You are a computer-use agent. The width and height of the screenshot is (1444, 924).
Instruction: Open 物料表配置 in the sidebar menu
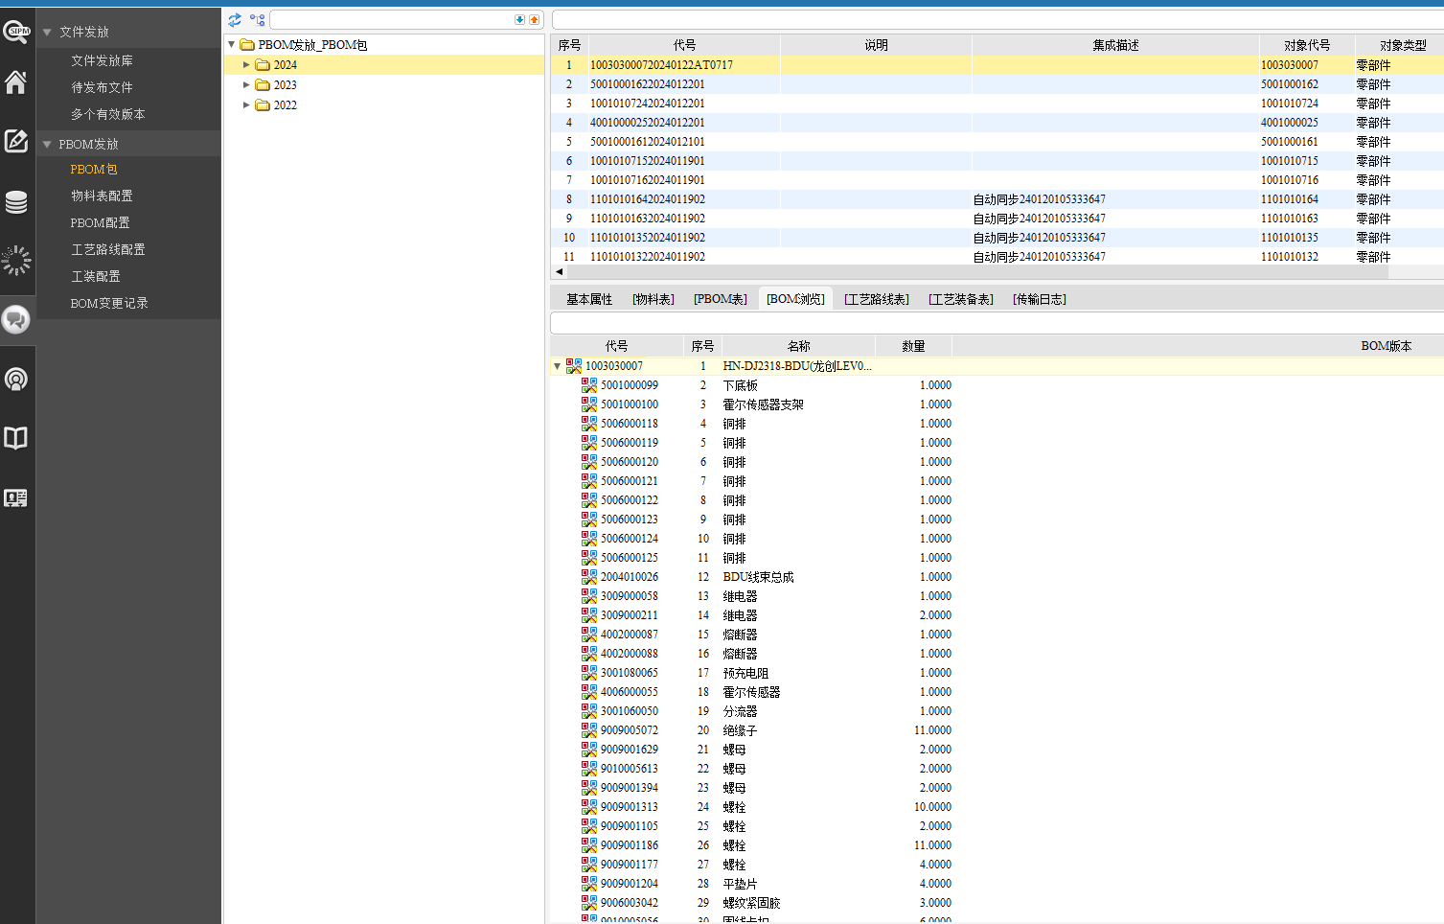point(102,196)
